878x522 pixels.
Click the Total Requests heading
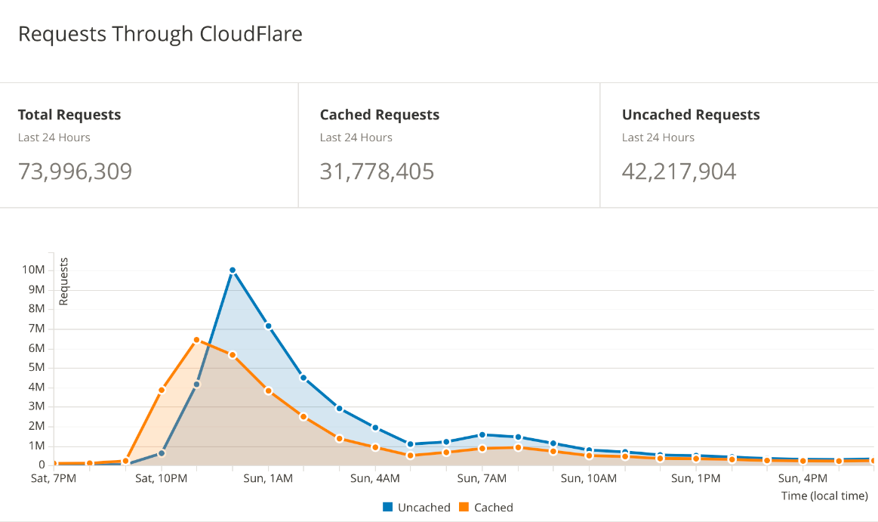69,115
